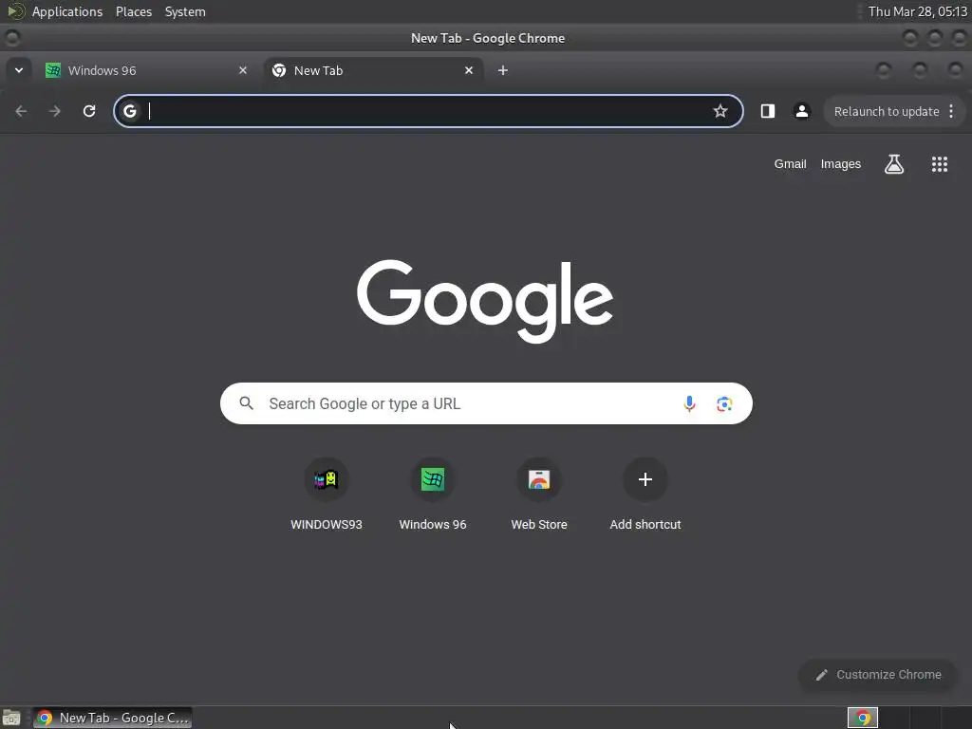Open the Chrome profile avatar
This screenshot has width=972, height=729.
coord(801,111)
